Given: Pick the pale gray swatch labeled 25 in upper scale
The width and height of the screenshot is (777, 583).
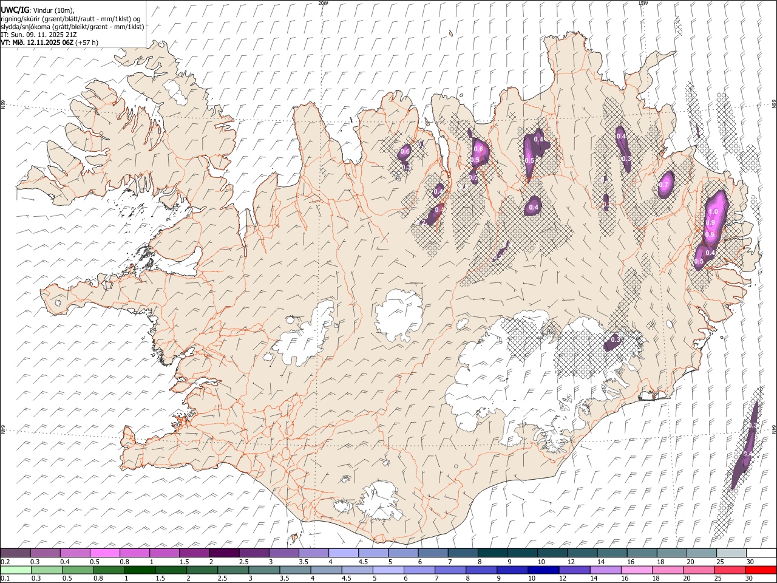Looking at the screenshot, I should coord(731,553).
